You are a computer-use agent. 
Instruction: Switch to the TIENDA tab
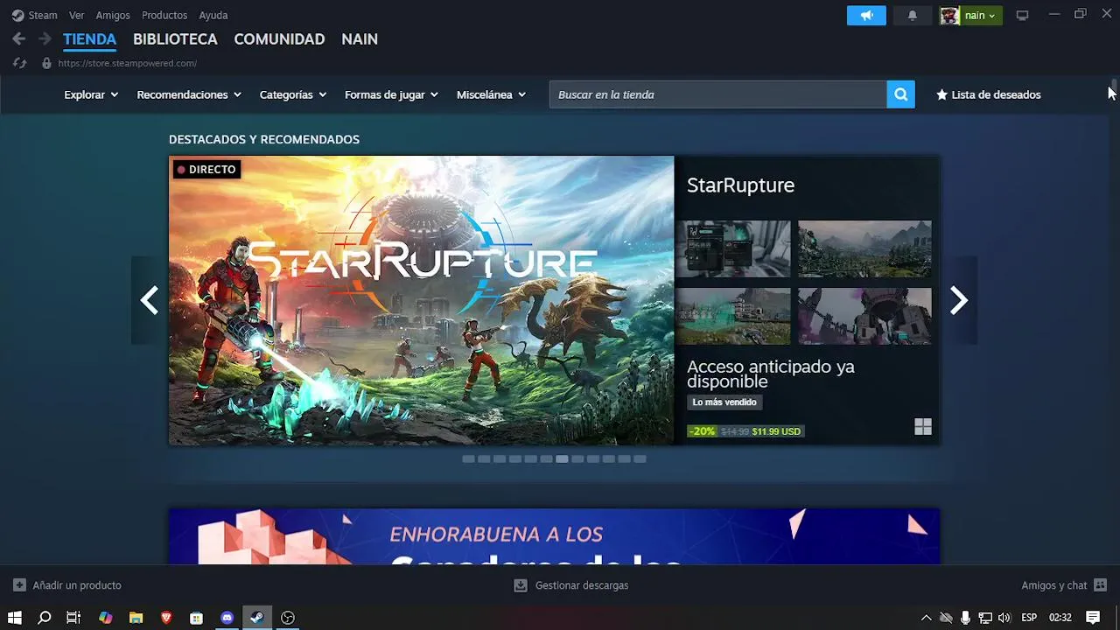(x=89, y=39)
